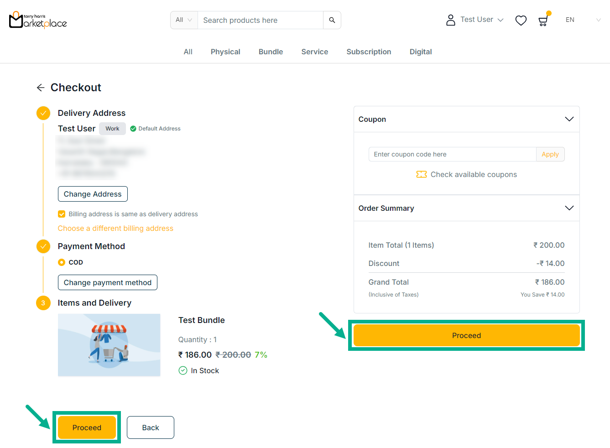Open the Digital category tab
The height and width of the screenshot is (448, 610).
click(420, 52)
